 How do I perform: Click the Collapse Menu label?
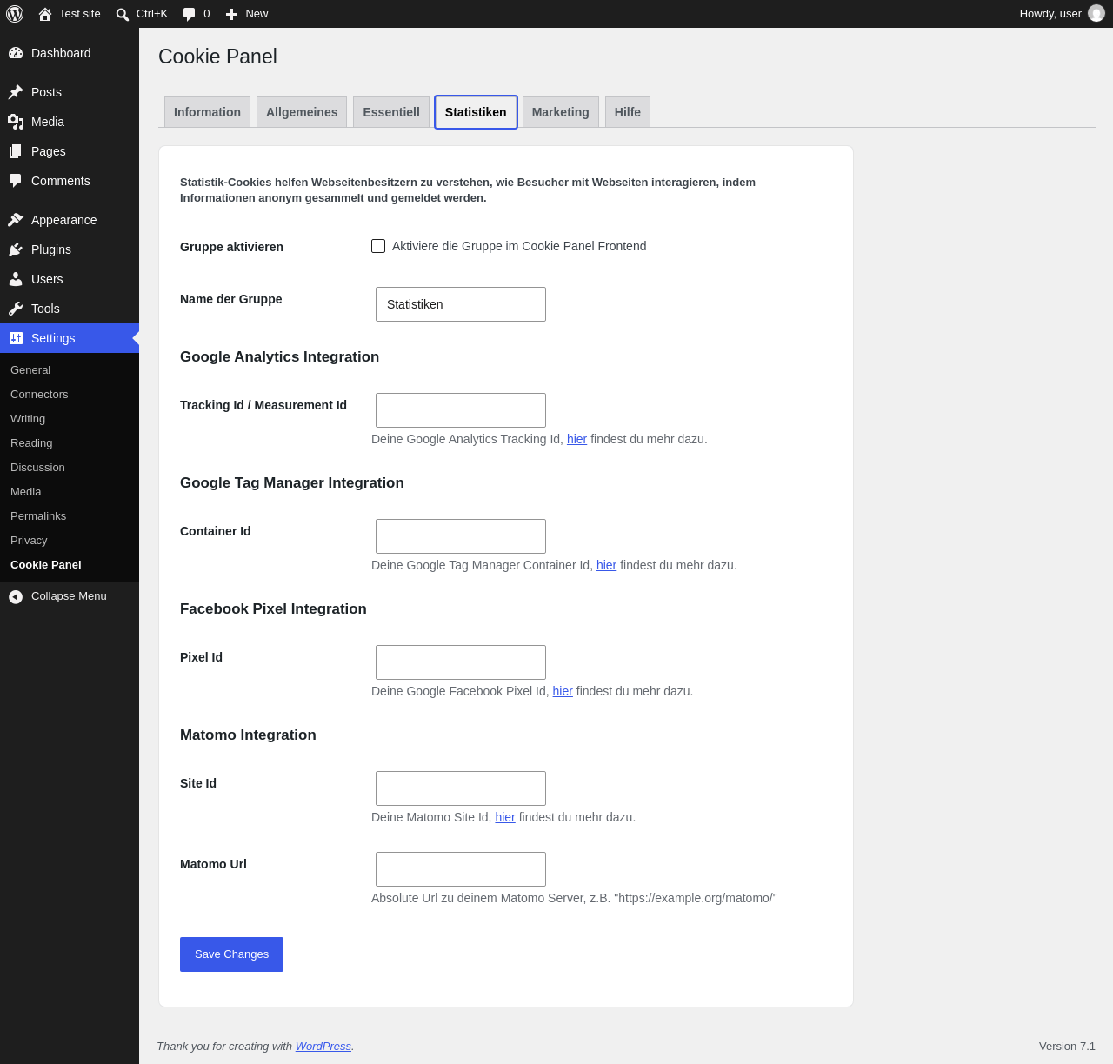tap(69, 596)
